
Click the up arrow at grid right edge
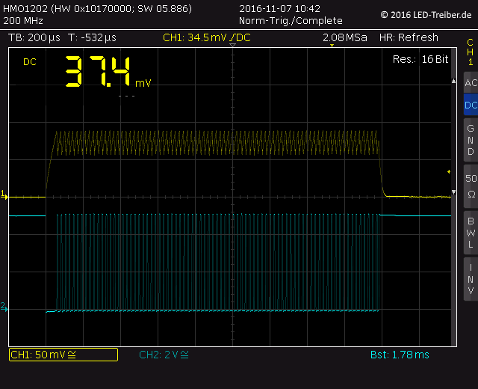pos(454,79)
